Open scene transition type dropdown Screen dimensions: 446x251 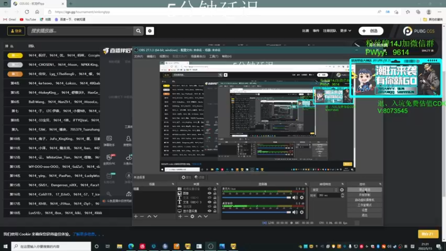coord(325,190)
